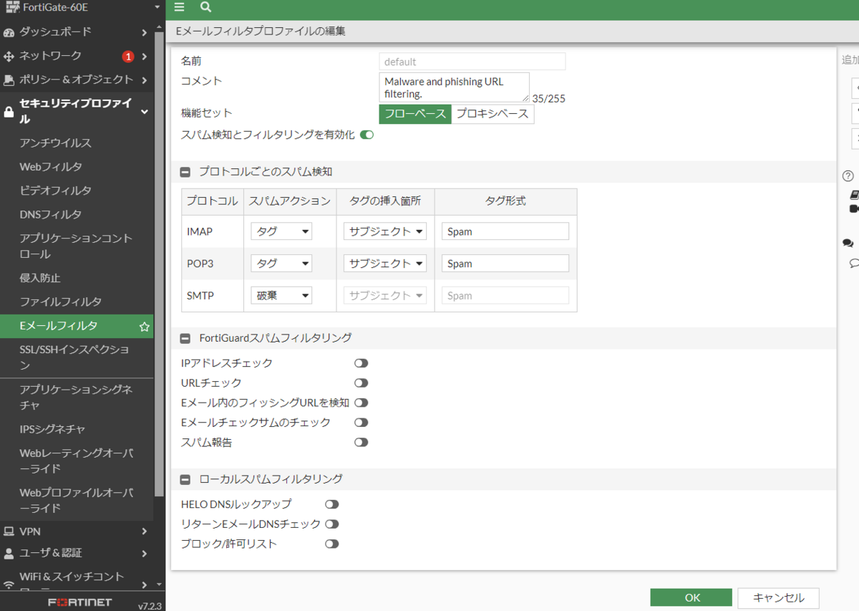Click the IMAP タグ形式 Spam text field
The width and height of the screenshot is (859, 611).
click(505, 231)
